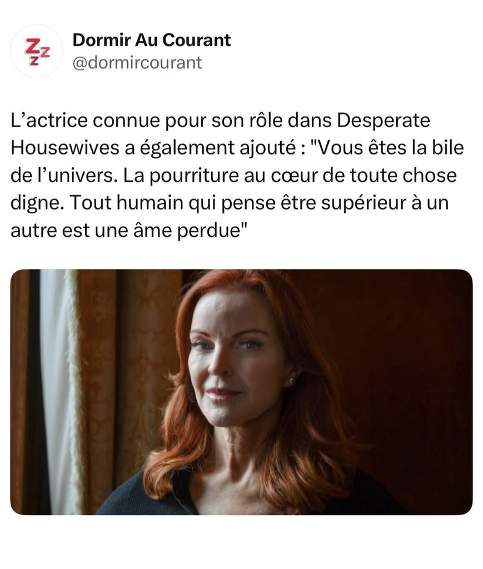Open the Dormir Au Courant display name
Viewport: 483px width, 569px height.
[152, 40]
